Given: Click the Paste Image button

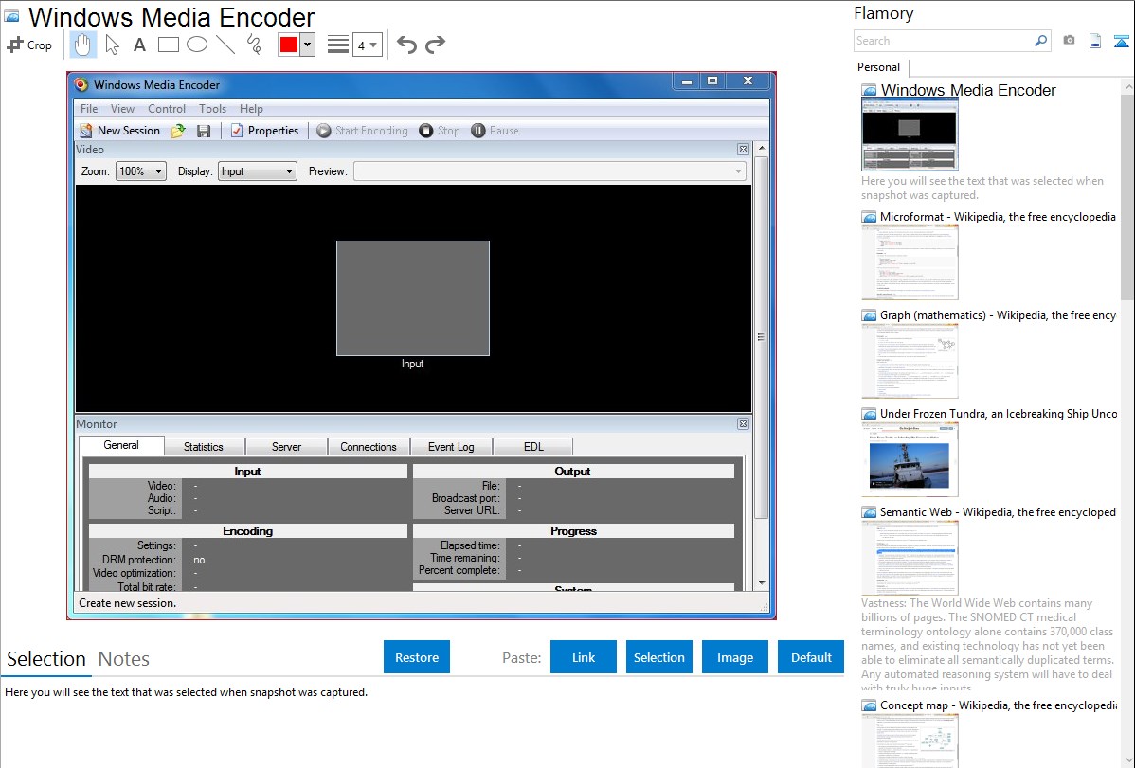Looking at the screenshot, I should 734,657.
